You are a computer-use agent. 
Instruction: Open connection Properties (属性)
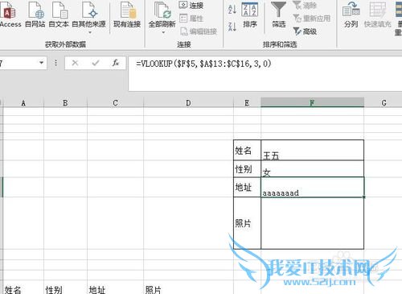[x=191, y=19]
